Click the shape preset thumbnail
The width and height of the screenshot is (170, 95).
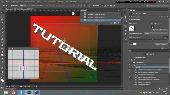click(132, 28)
